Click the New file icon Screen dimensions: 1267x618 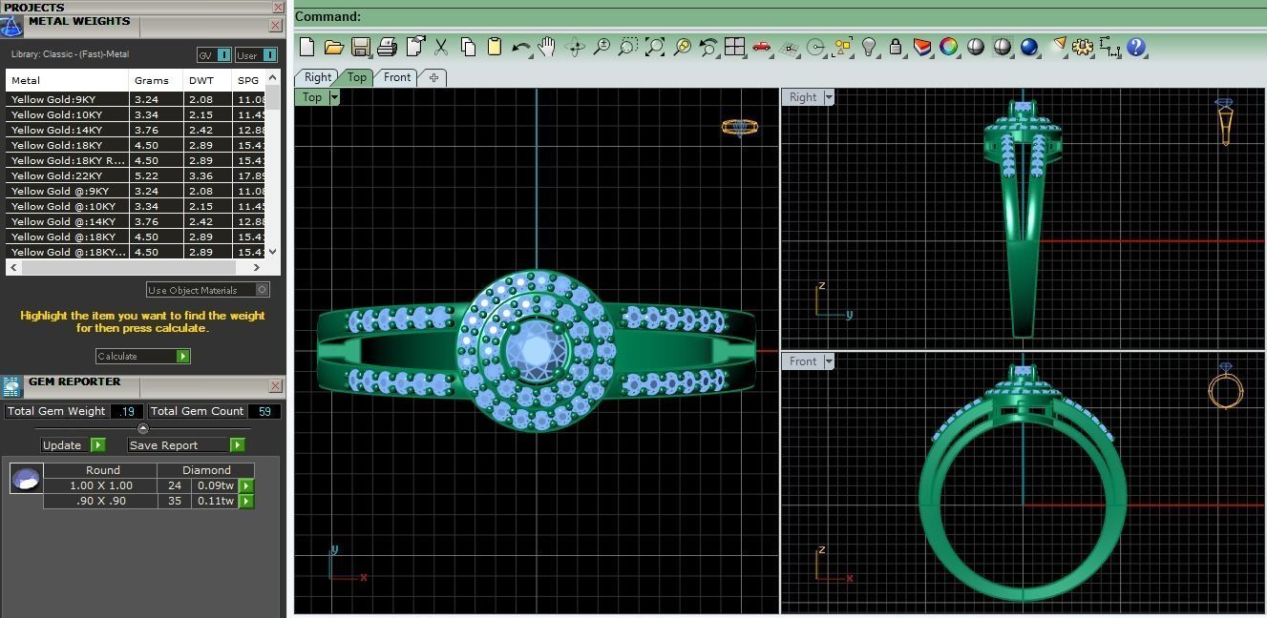coord(306,46)
